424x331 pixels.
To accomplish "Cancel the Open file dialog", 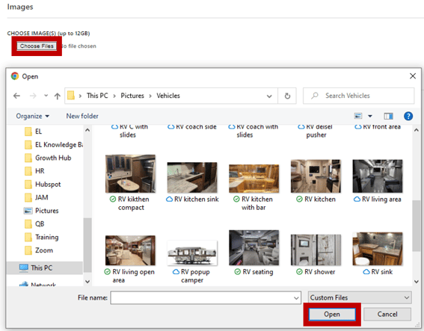I will coord(387,315).
